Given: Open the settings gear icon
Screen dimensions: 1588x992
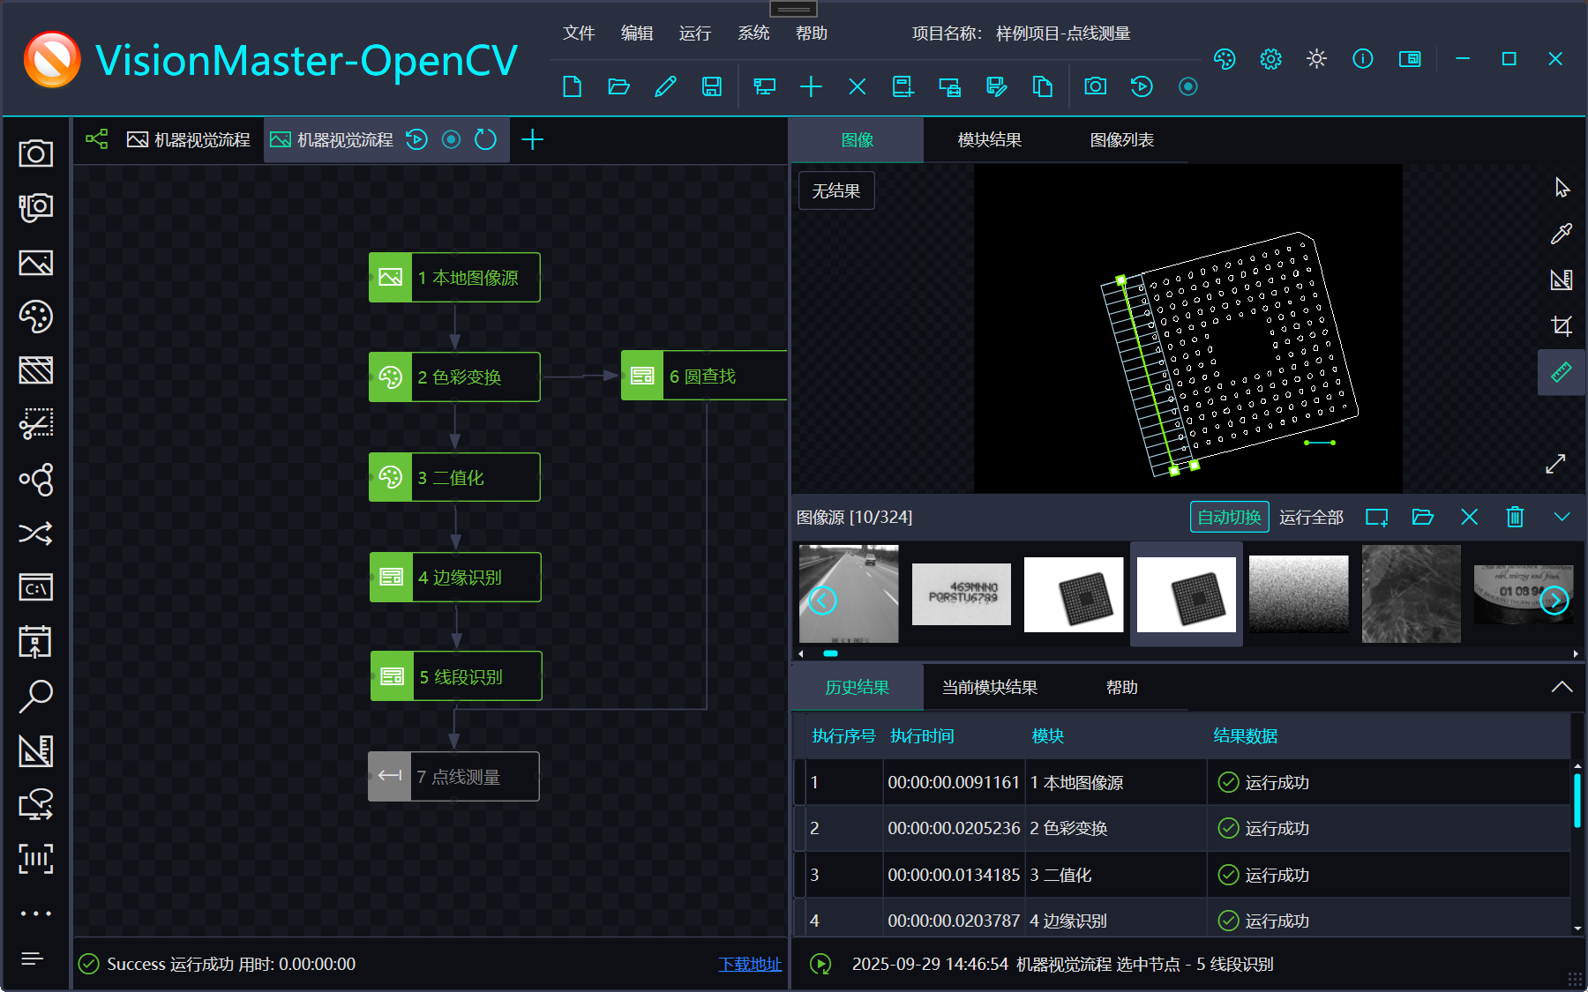Looking at the screenshot, I should pyautogui.click(x=1270, y=59).
